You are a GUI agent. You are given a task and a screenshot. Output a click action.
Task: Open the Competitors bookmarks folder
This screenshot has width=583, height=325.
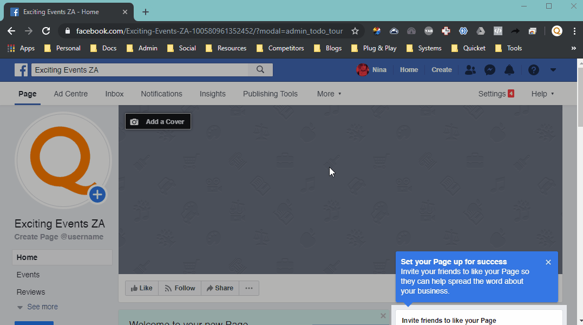(280, 48)
